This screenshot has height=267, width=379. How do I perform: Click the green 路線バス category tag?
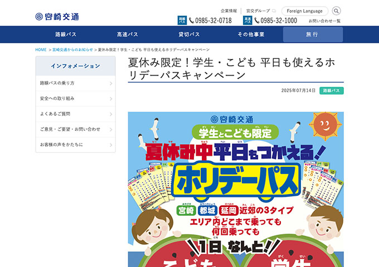[x=332, y=91]
